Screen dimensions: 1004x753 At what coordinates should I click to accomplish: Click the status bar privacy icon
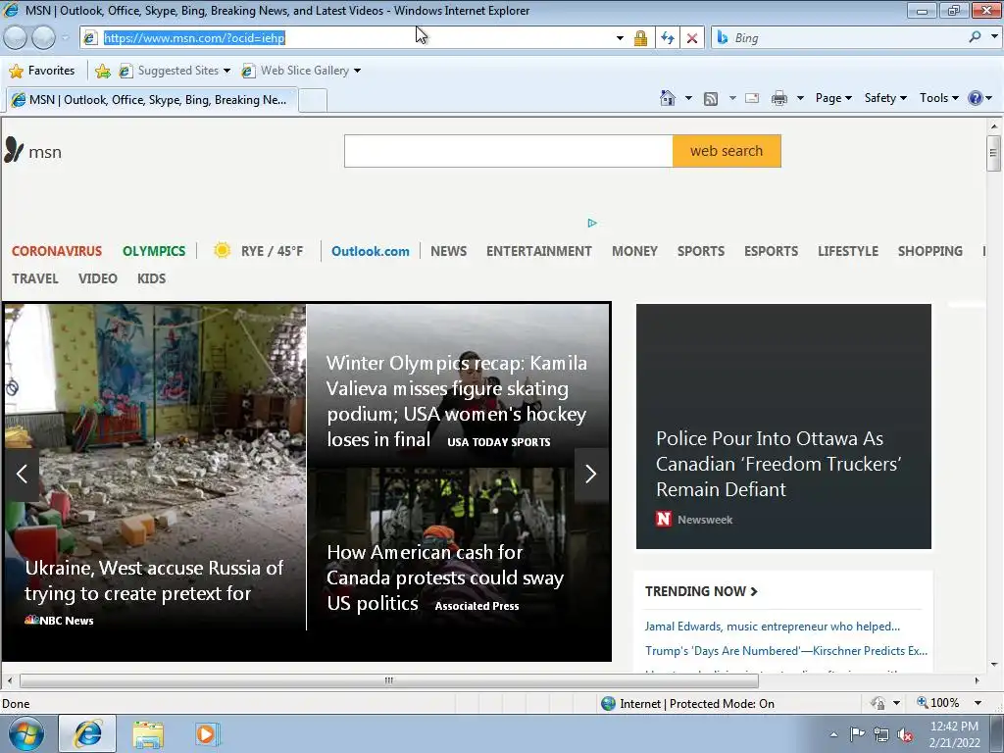point(878,703)
